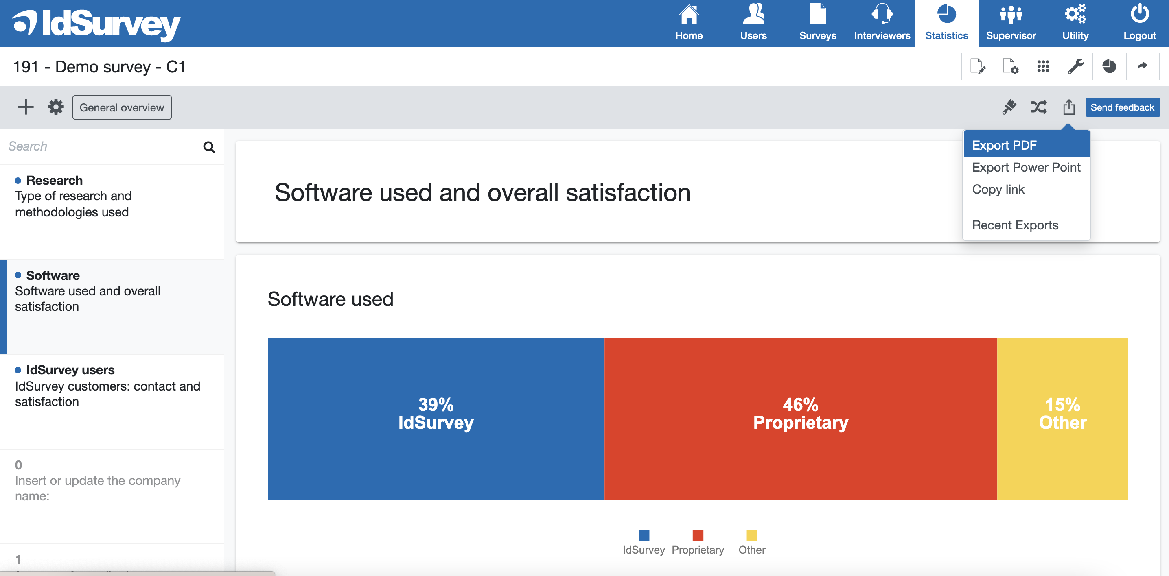The width and height of the screenshot is (1169, 576).
Task: Click the General overview button
Action: point(122,107)
